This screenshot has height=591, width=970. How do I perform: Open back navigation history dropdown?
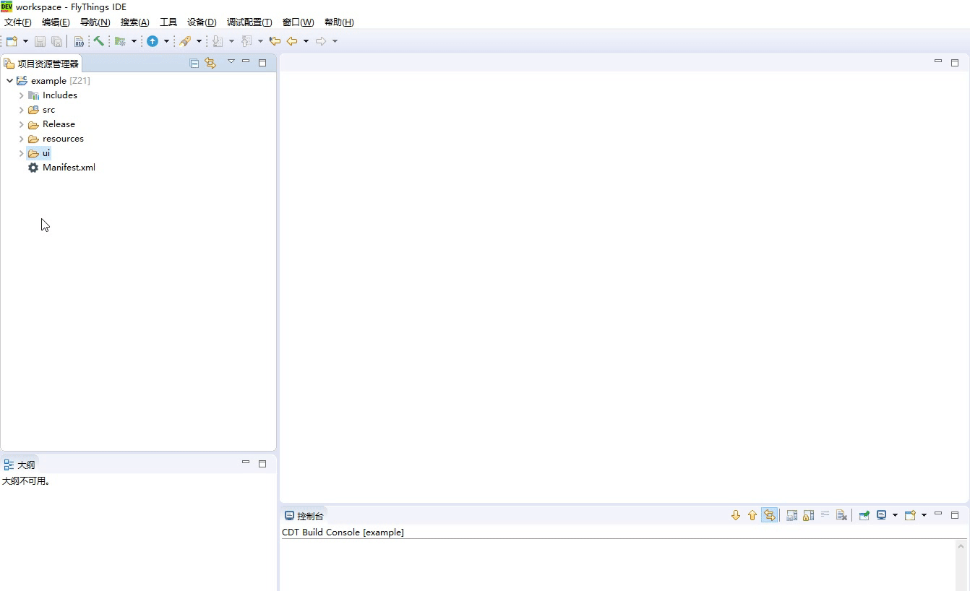tap(306, 41)
